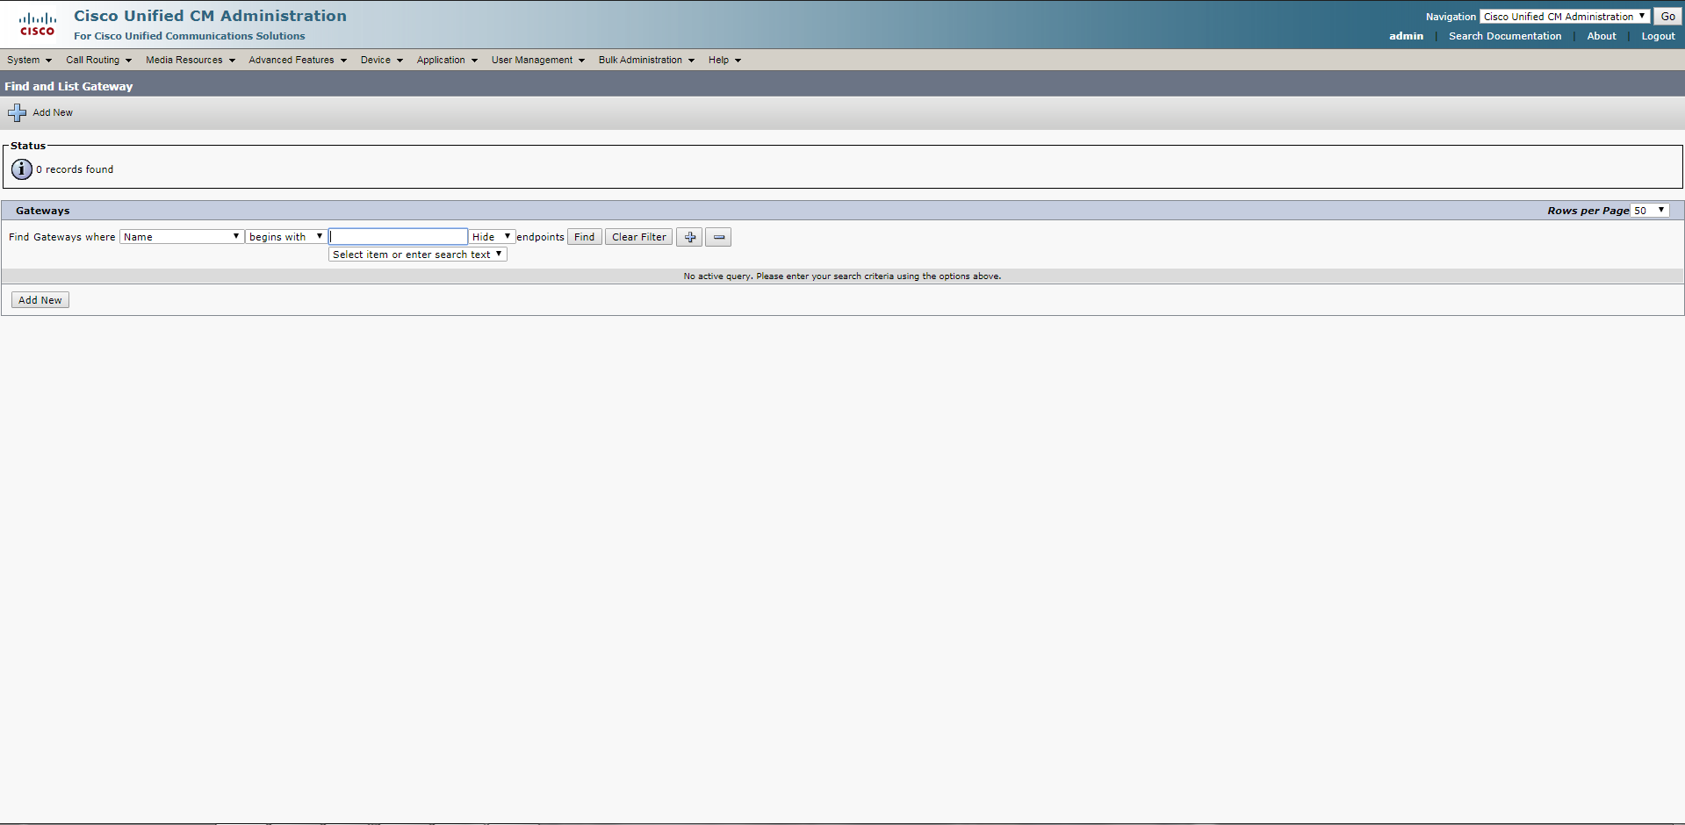Click the Find button
The height and width of the screenshot is (825, 1685).
tap(584, 237)
